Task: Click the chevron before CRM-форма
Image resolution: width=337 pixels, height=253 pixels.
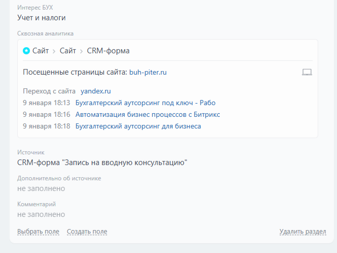Action: coord(81,51)
